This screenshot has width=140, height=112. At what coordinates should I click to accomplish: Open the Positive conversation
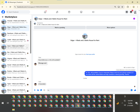(x=15, y=72)
